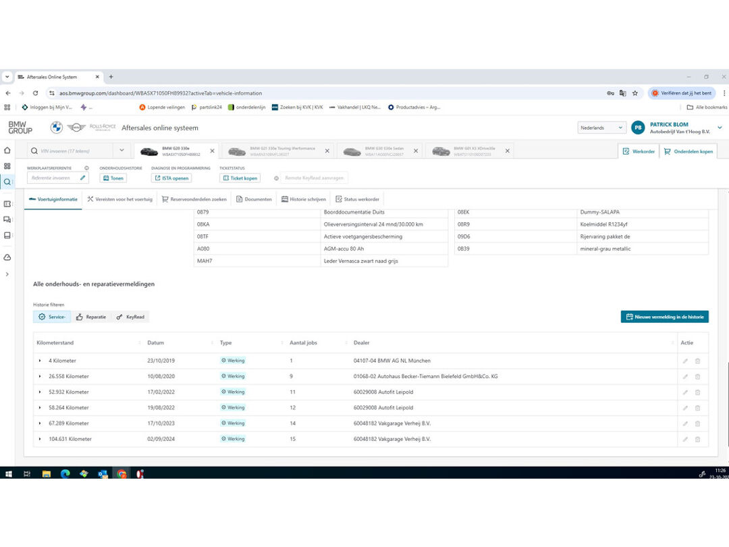Open the Nederlands language dropdown
Image resolution: width=729 pixels, height=547 pixels.
(x=601, y=128)
